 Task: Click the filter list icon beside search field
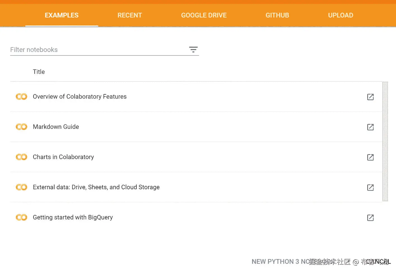193,49
